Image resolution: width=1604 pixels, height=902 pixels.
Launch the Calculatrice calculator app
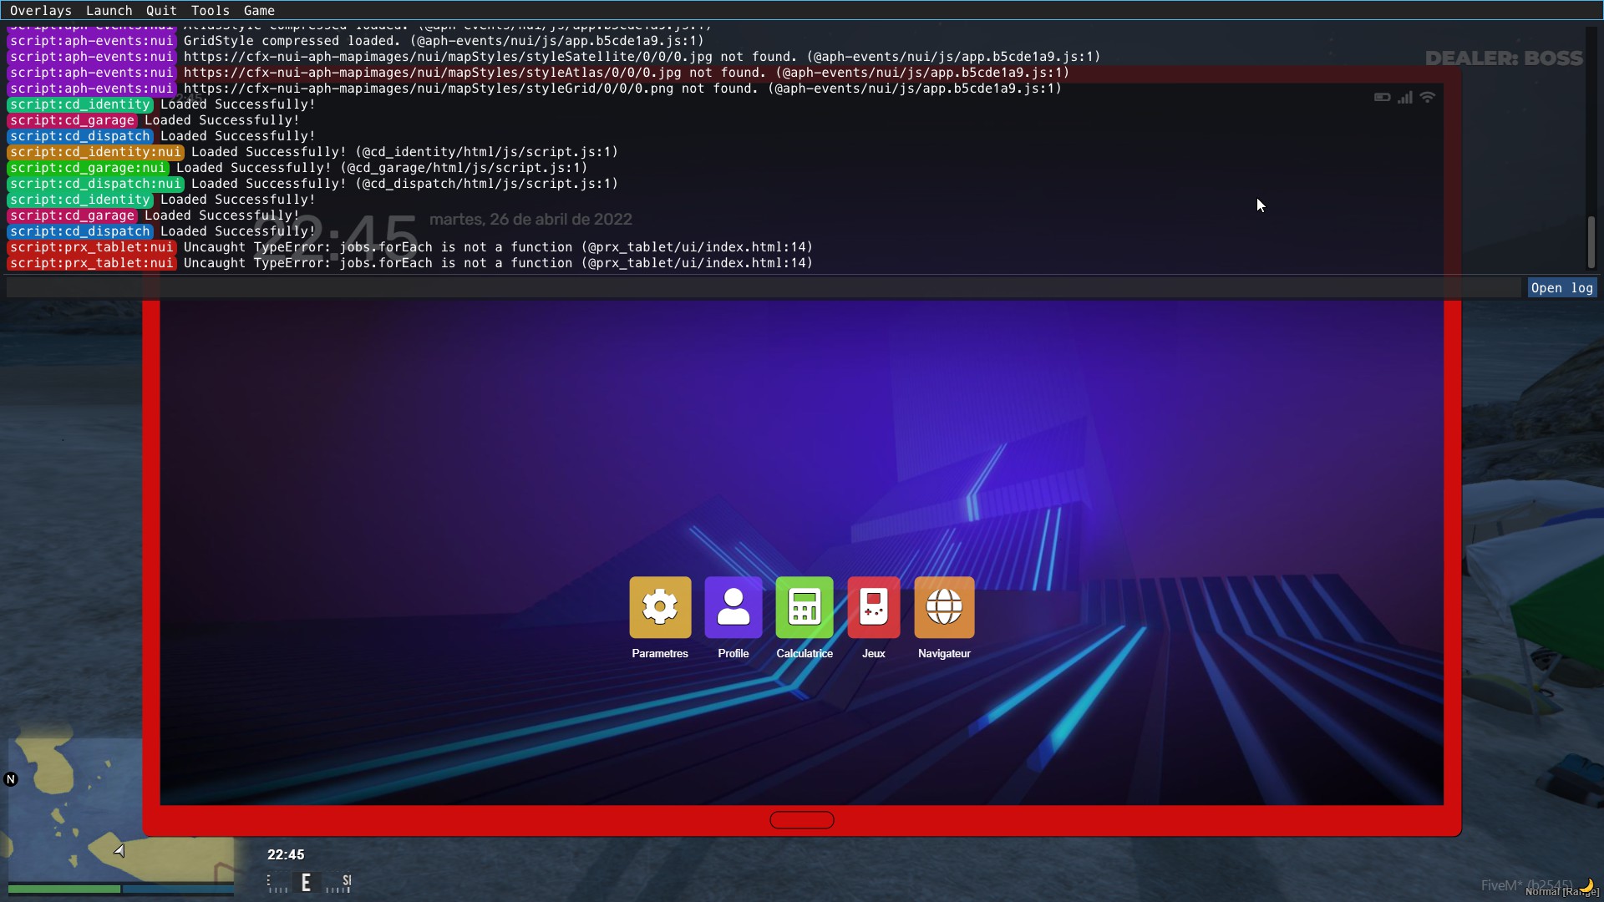coord(804,607)
